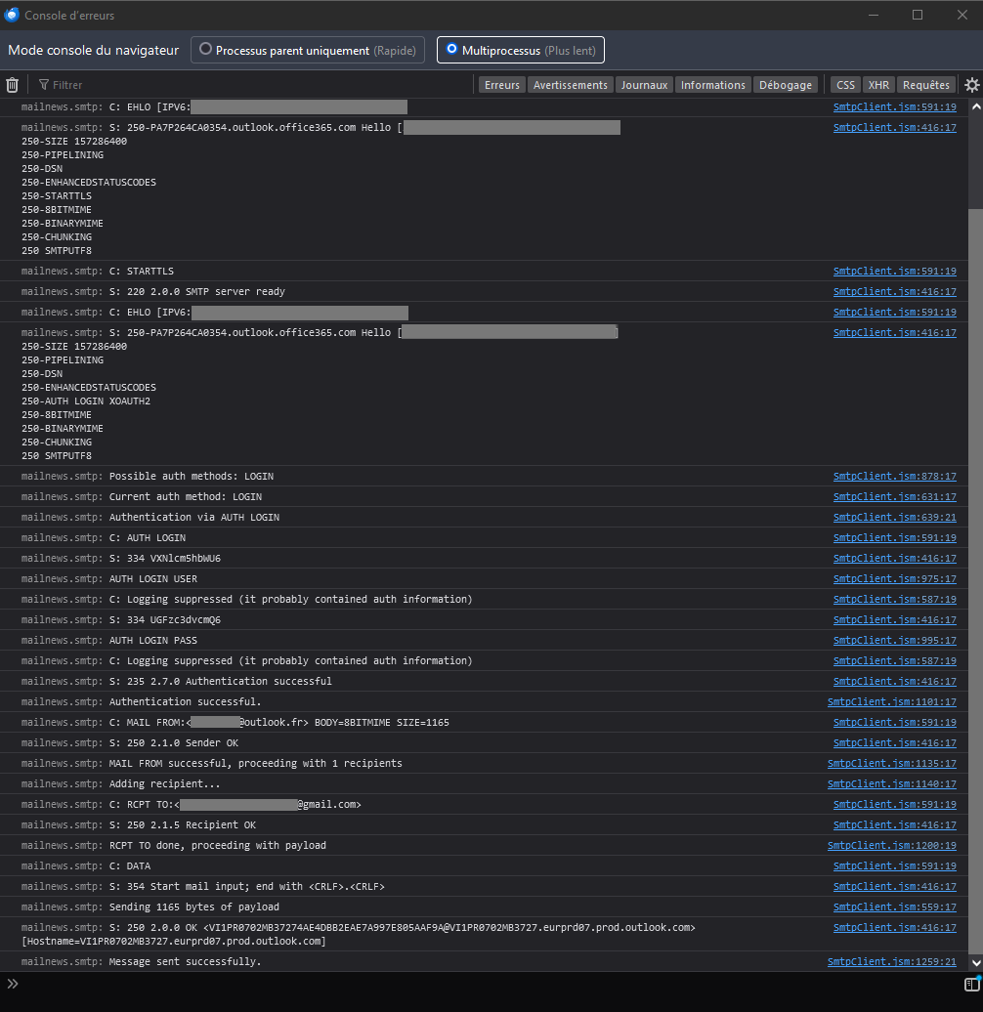Toggle Journaux filter
983x1012 pixels.
(x=644, y=85)
